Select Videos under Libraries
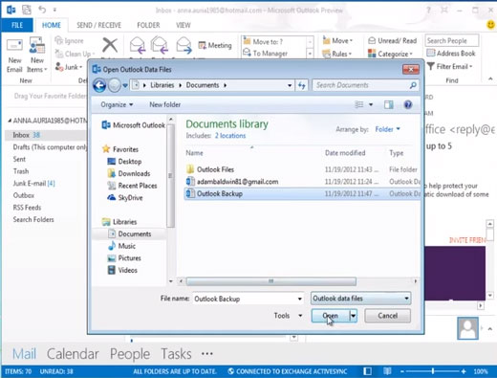This screenshot has width=497, height=378. pyautogui.click(x=122, y=270)
